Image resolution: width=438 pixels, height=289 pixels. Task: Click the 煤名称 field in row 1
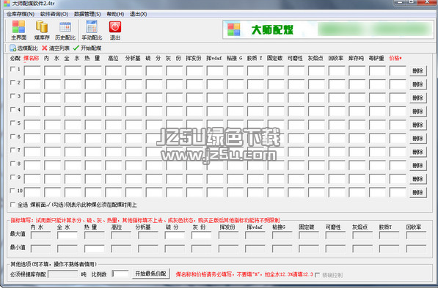[32, 71]
